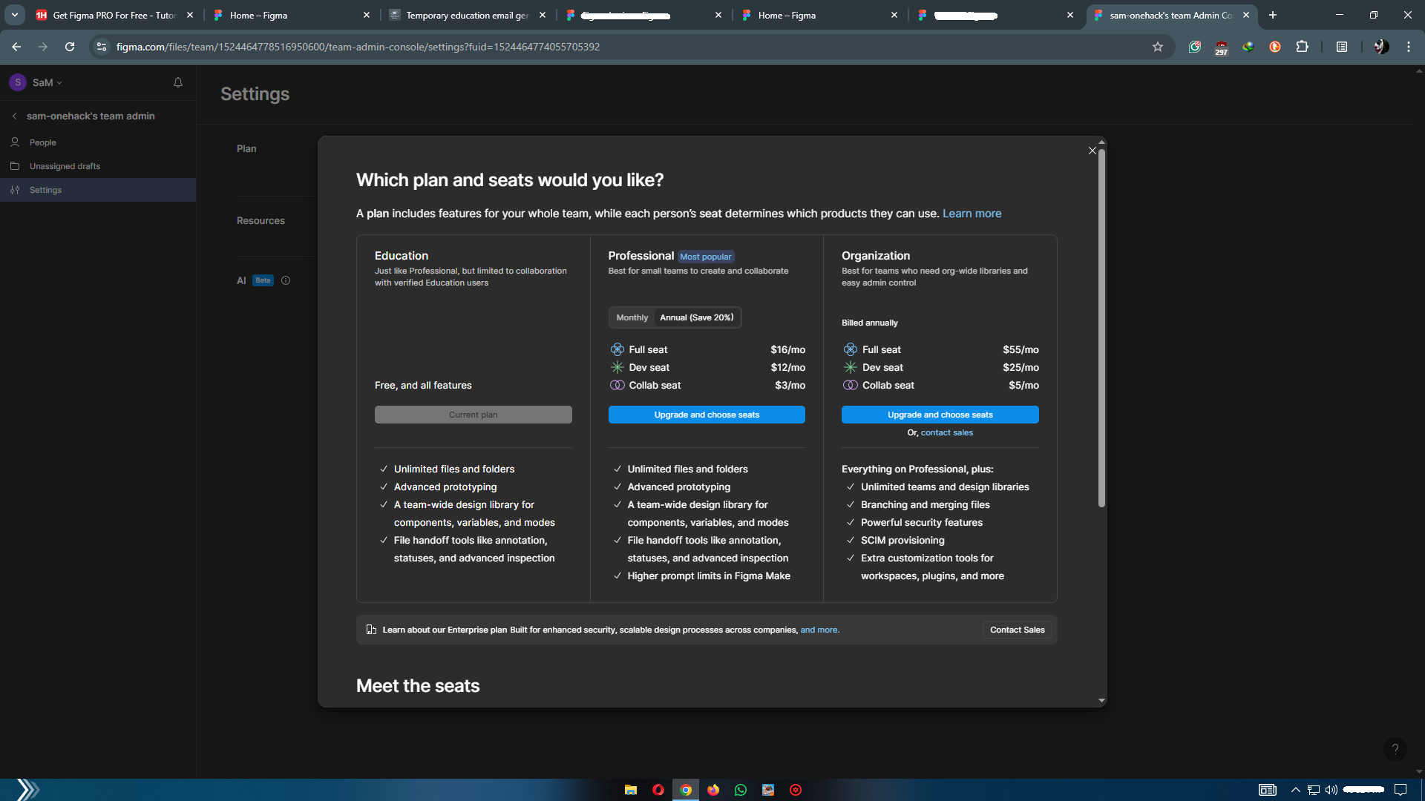Click the browser address bar URL
The width and height of the screenshot is (1425, 801).
point(358,47)
